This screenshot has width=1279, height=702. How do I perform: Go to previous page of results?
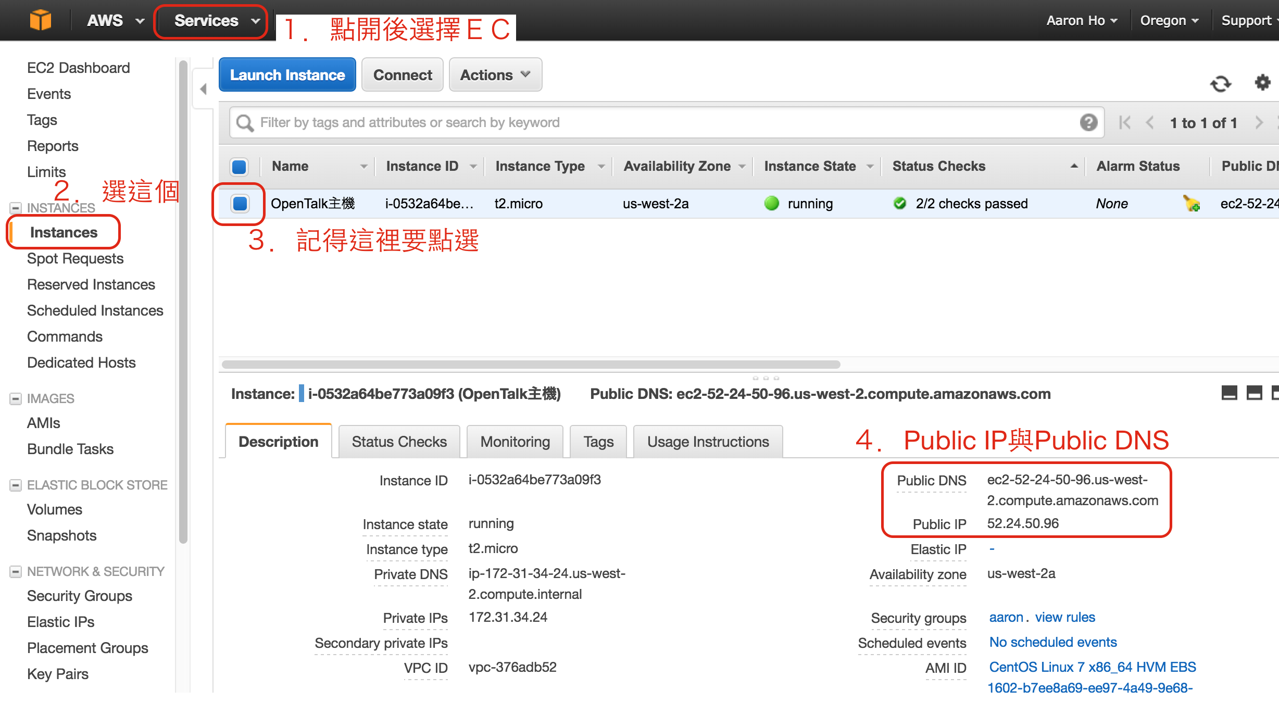1150,123
